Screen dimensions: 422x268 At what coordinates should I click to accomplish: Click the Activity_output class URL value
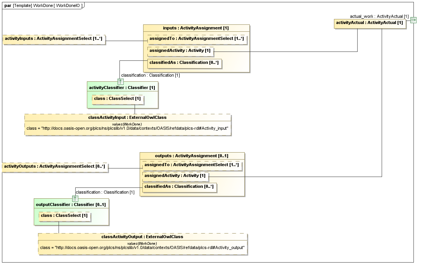(x=142, y=248)
